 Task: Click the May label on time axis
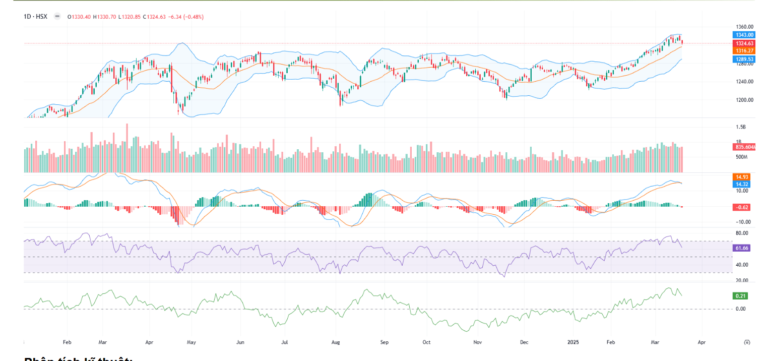192,342
